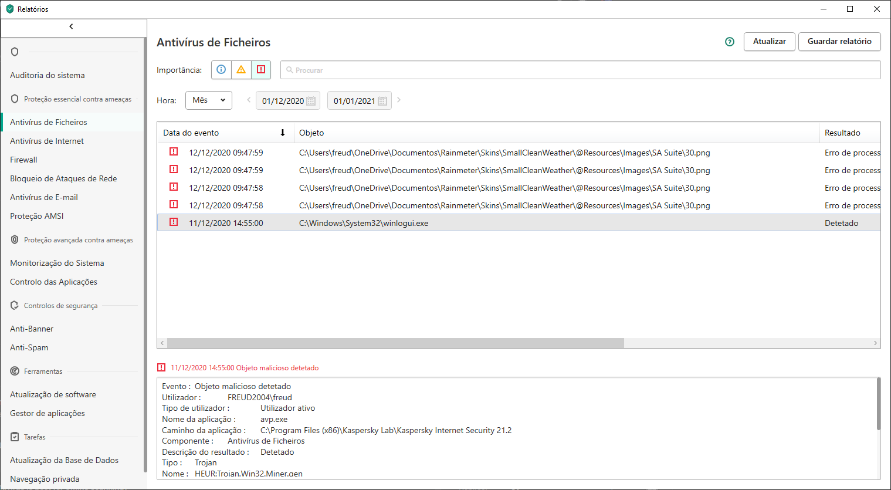Click the red alert icon beside the detected-object summary
The image size is (891, 490).
tap(161, 367)
